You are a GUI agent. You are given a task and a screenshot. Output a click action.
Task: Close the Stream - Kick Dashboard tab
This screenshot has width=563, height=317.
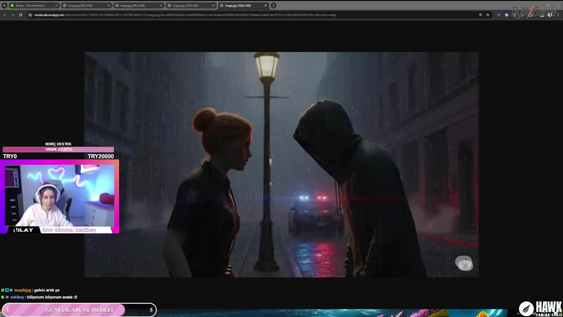coord(56,5)
